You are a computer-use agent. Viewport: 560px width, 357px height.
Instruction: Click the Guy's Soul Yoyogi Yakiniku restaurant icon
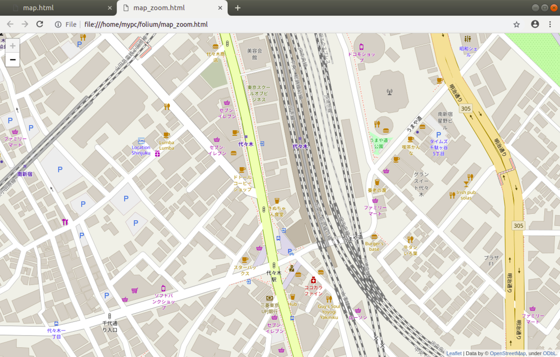(329, 299)
